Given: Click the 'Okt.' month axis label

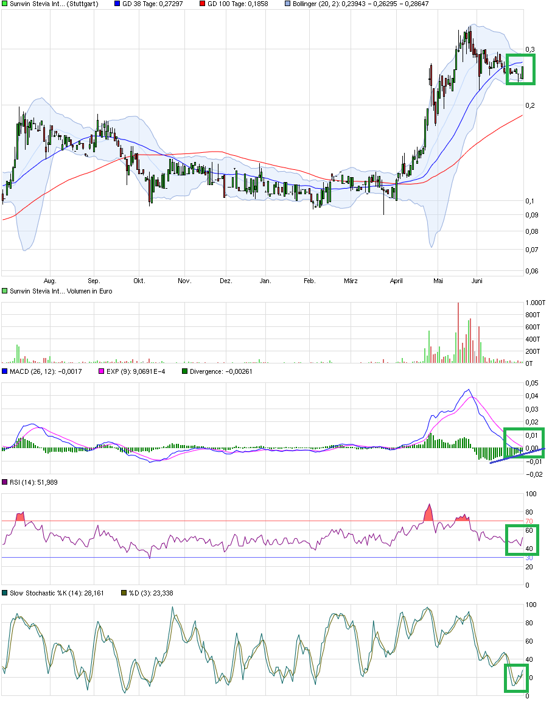Looking at the screenshot, I should coord(139,281).
